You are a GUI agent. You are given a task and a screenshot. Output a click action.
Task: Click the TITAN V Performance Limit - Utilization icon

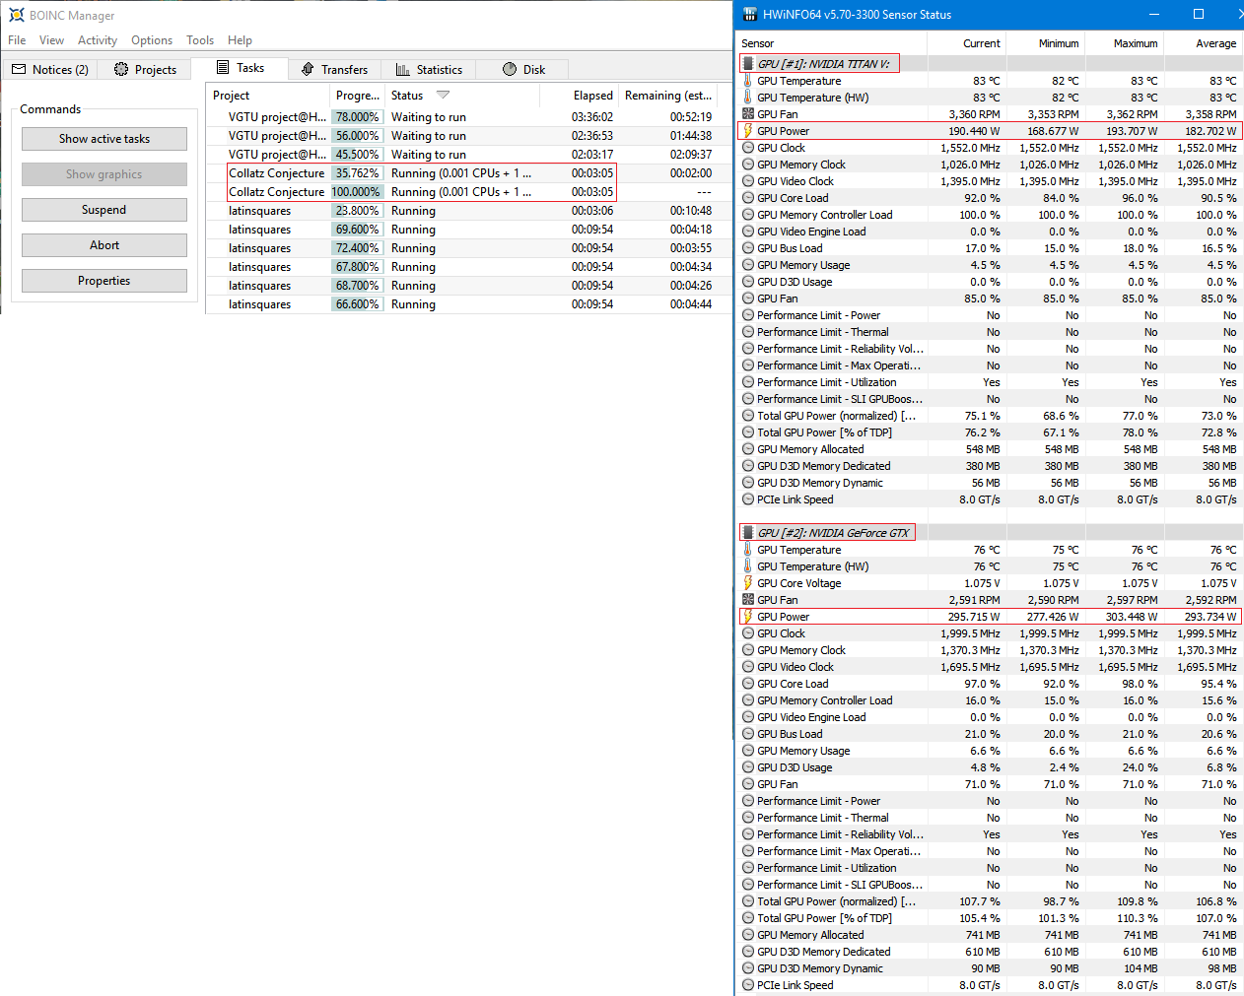[x=748, y=382]
